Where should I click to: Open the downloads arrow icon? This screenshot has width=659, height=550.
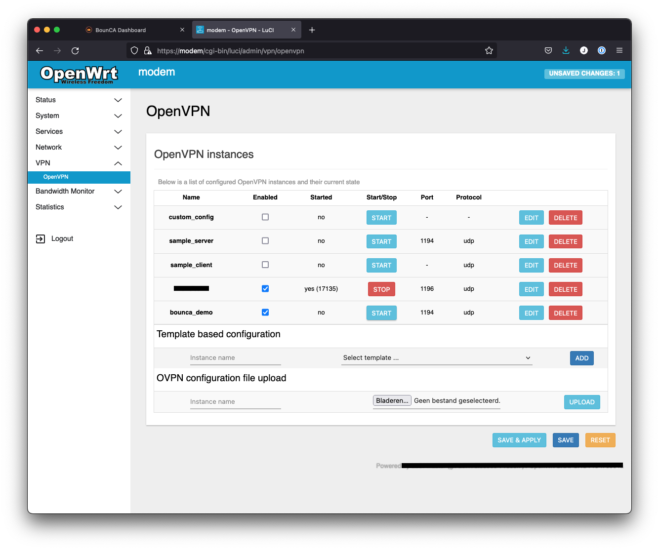(566, 50)
